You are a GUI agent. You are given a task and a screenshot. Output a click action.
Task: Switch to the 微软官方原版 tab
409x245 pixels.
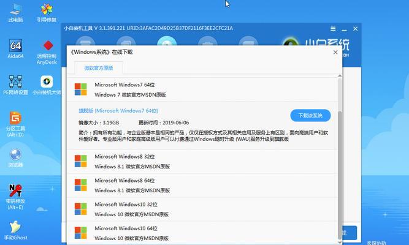[x=99, y=68]
